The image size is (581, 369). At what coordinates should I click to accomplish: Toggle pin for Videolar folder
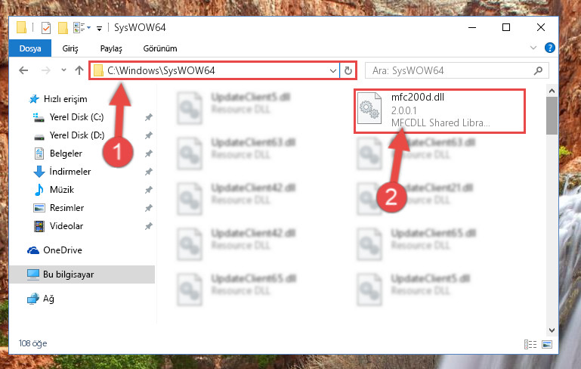148,226
